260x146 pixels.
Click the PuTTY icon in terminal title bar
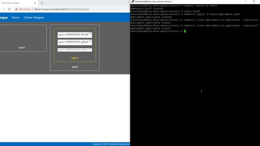point(133,2)
